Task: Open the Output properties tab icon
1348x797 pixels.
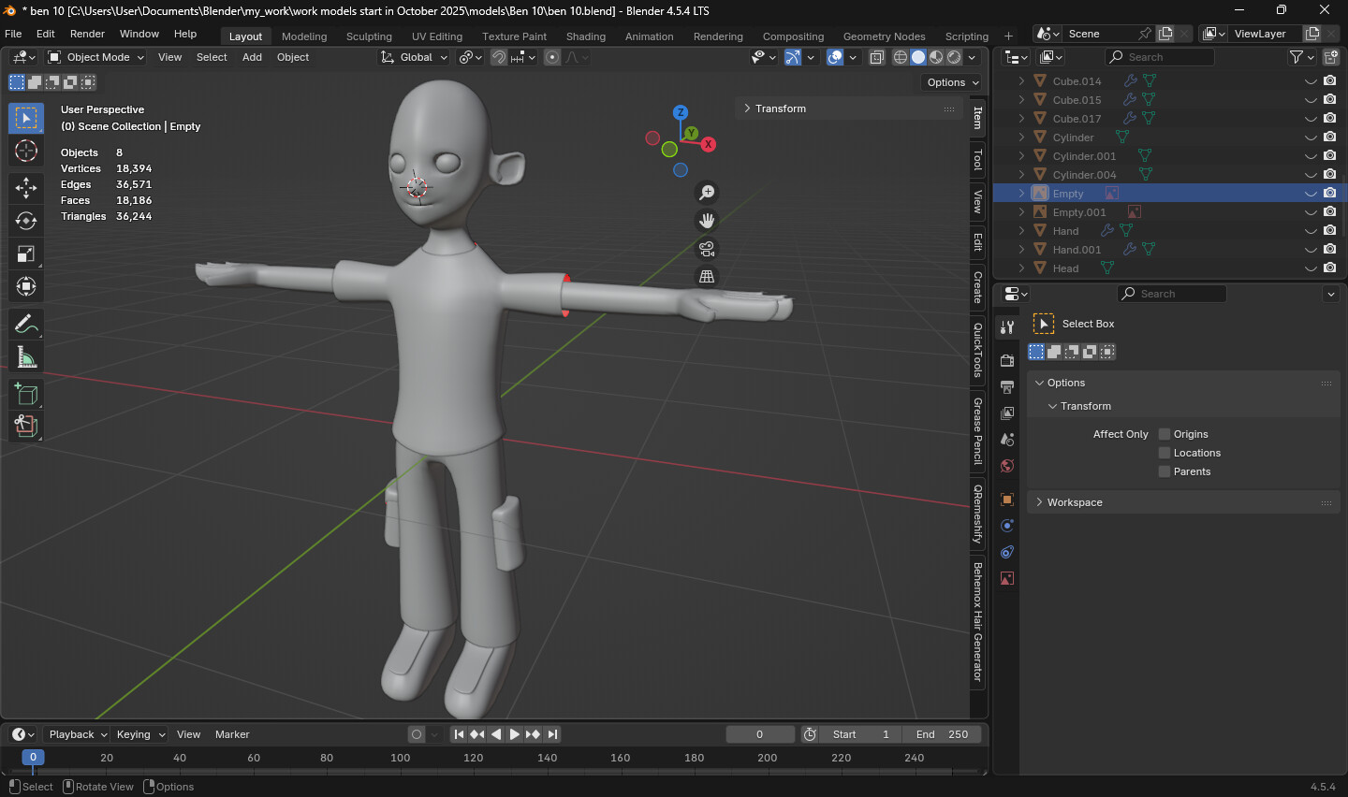Action: [x=1007, y=386]
